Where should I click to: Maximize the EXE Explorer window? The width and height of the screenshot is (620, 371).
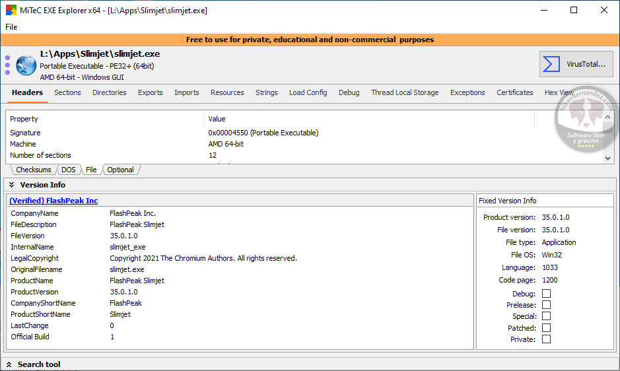[x=574, y=11]
